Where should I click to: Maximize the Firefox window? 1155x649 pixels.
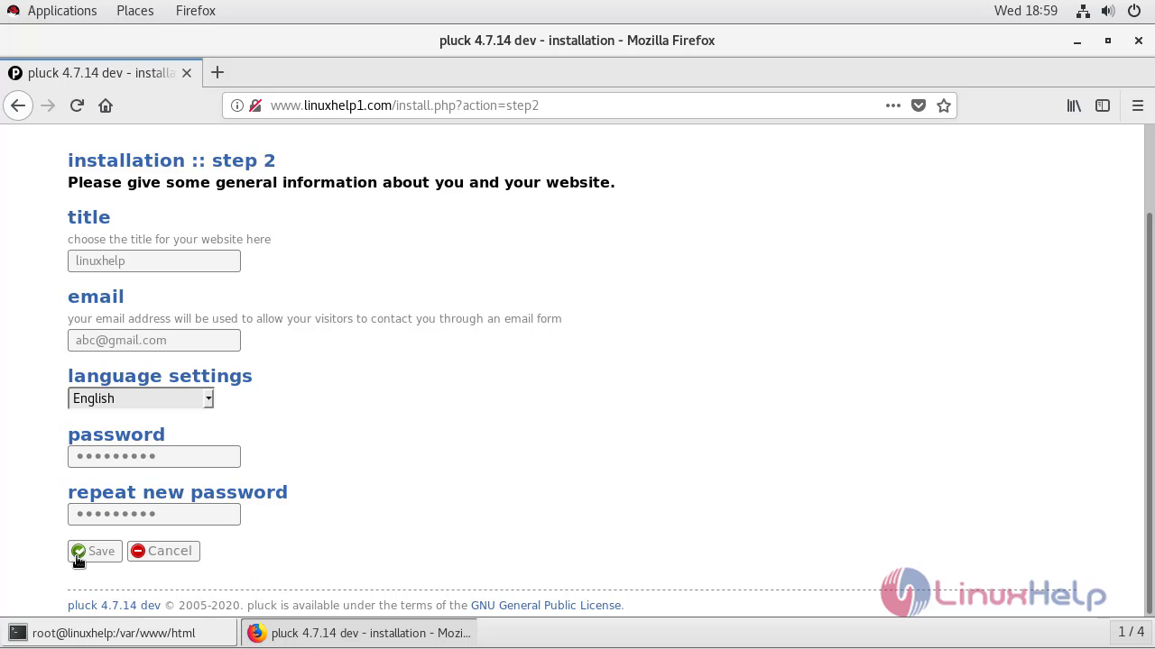[x=1108, y=41]
